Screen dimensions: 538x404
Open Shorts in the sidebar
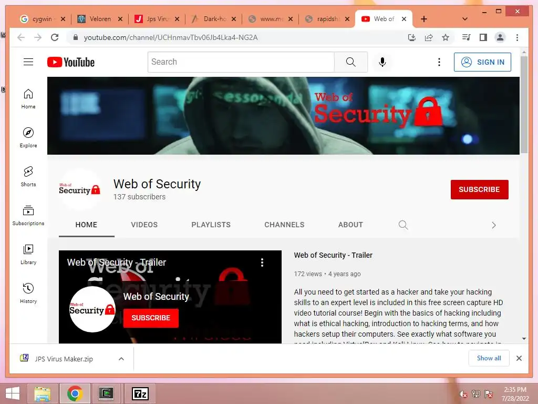[28, 177]
